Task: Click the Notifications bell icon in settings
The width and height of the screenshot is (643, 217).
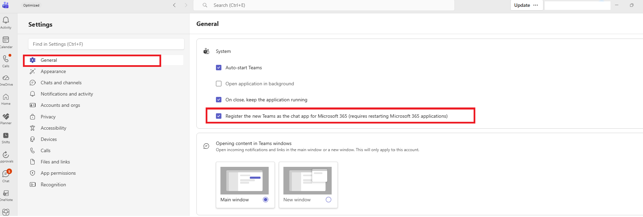Action: pyautogui.click(x=33, y=94)
